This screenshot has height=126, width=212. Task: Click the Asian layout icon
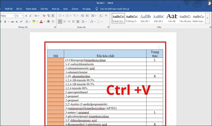(x=93, y=16)
